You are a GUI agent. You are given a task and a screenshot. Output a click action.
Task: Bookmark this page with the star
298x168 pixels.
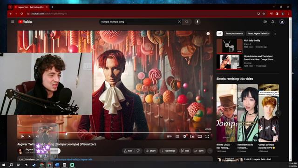(x=264, y=14)
